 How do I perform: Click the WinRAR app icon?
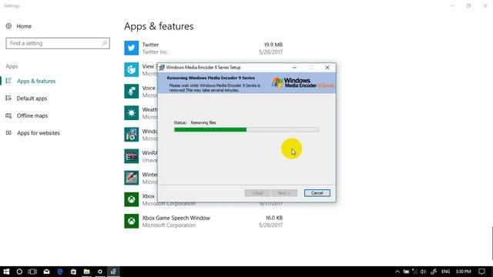(132, 156)
